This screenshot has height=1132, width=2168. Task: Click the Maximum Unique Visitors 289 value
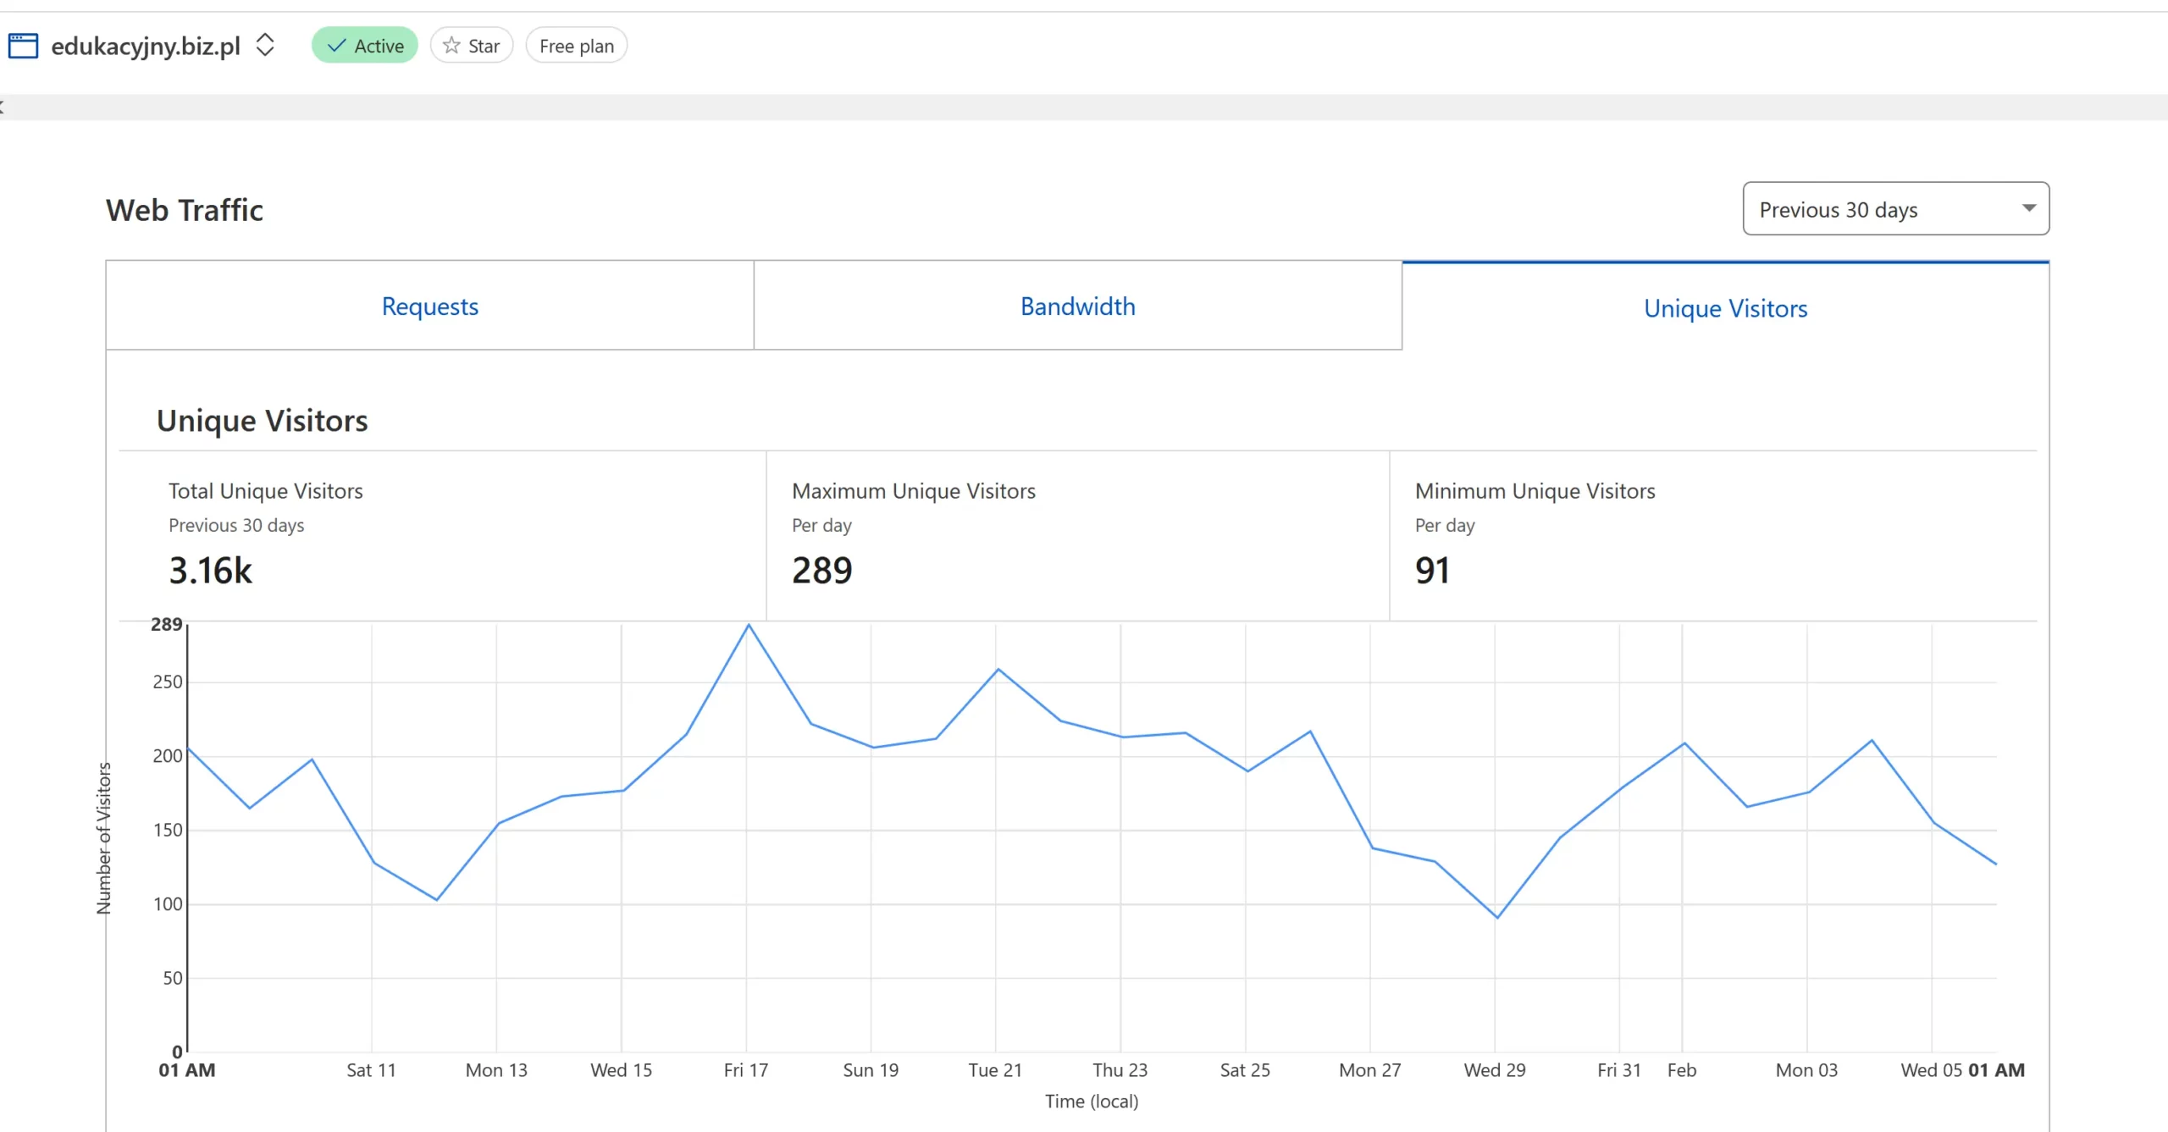click(x=821, y=571)
